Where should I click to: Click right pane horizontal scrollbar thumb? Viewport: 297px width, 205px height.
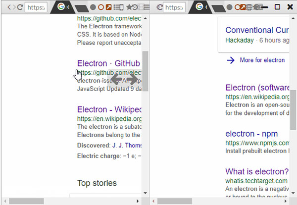[x=174, y=201]
